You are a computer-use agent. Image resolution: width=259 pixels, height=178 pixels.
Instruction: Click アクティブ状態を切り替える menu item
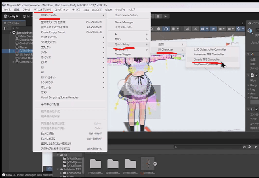pos(70,148)
